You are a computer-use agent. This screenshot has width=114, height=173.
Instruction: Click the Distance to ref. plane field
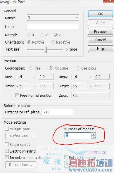click(58, 112)
